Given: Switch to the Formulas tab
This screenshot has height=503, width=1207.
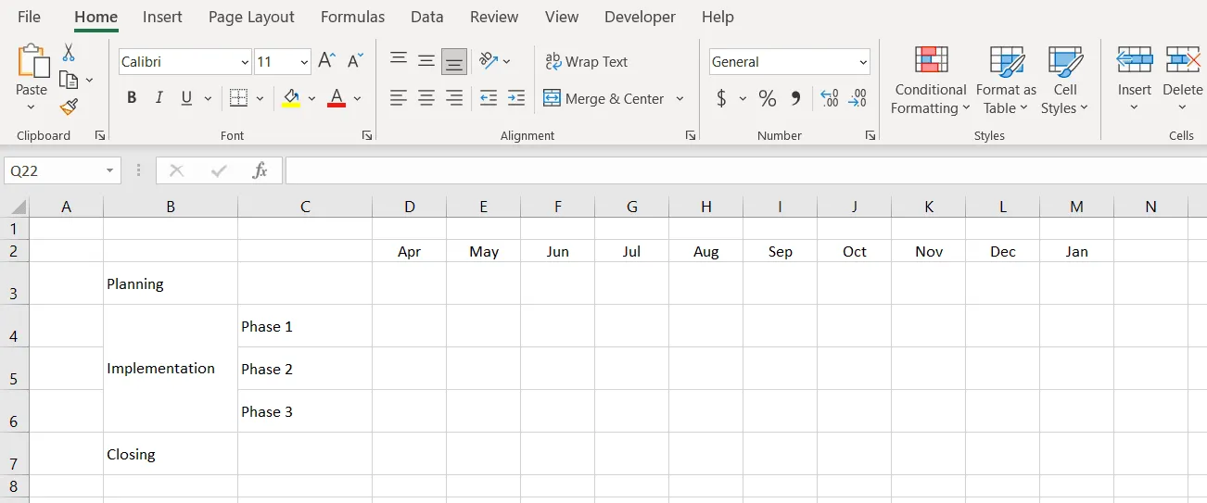Looking at the screenshot, I should tap(352, 17).
